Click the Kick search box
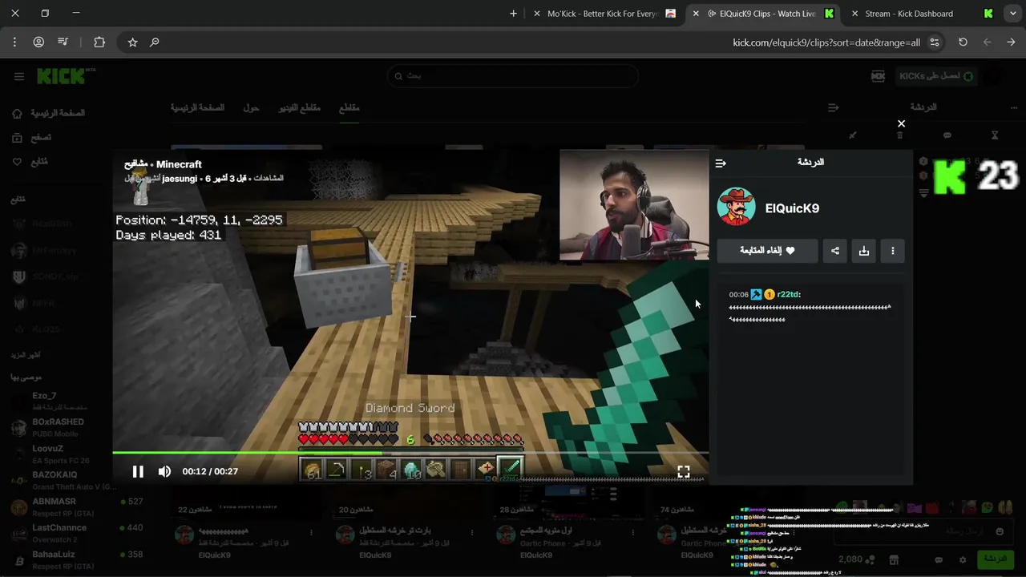 [x=513, y=76]
